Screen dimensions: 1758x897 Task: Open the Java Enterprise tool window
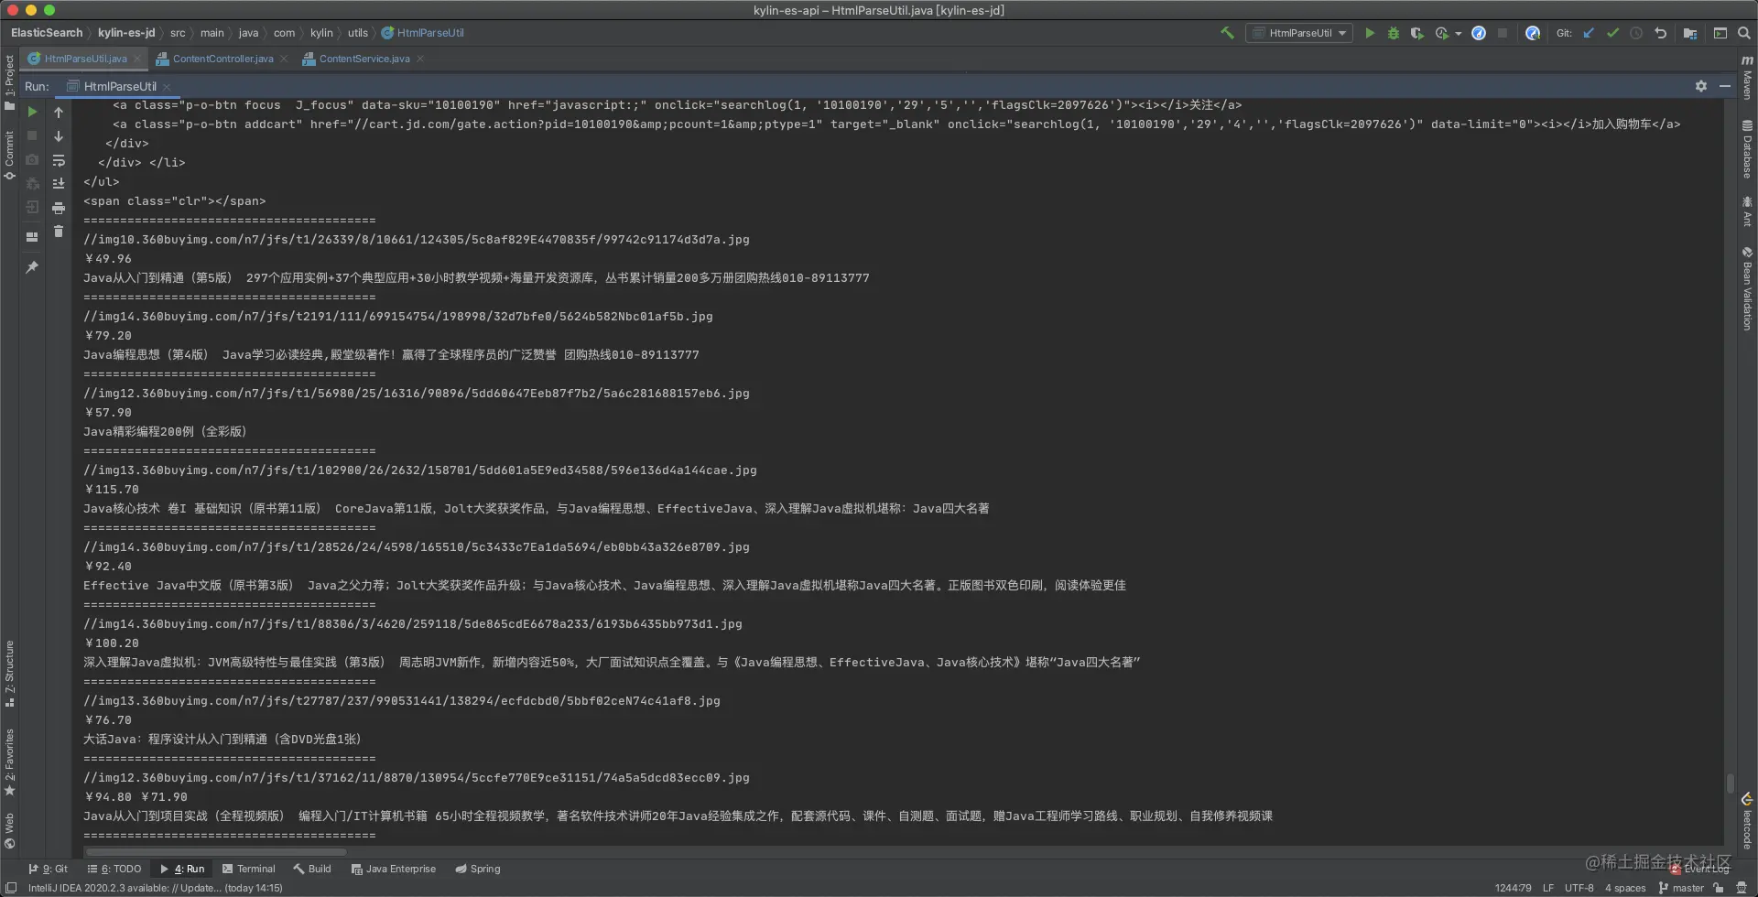(394, 869)
